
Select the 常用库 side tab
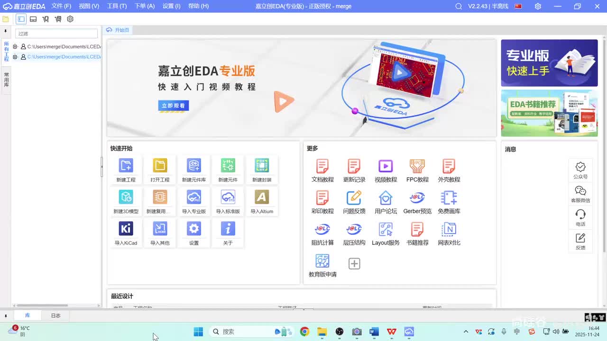[6, 80]
